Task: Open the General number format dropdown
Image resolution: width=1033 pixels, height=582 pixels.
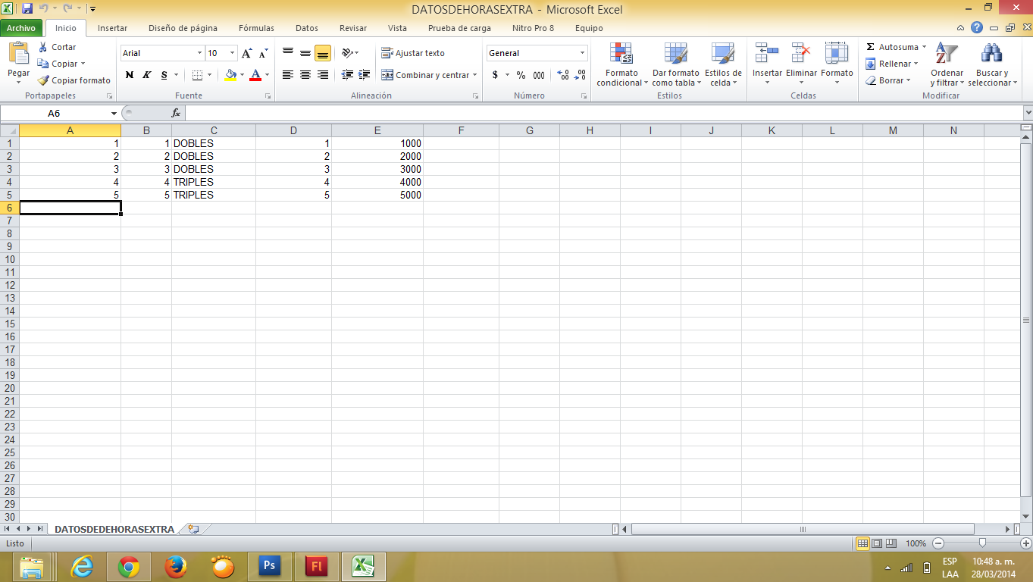Action: [x=582, y=53]
